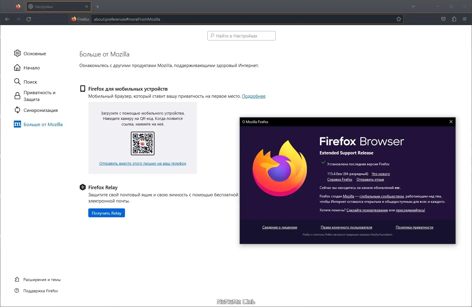
Task: Close the О Mozilla Firefox dialog
Action: pyautogui.click(x=451, y=122)
